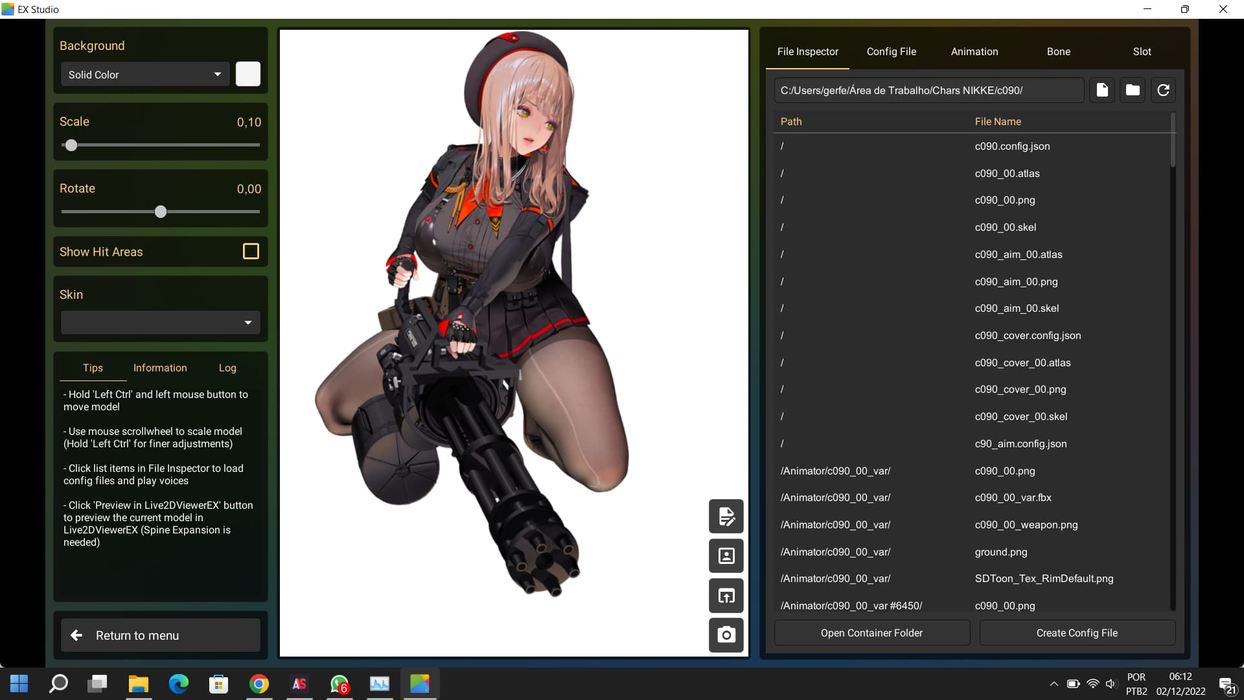Click Open Container Folder button

coord(871,633)
